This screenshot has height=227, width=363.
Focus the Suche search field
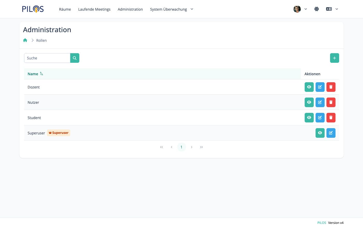[47, 58]
